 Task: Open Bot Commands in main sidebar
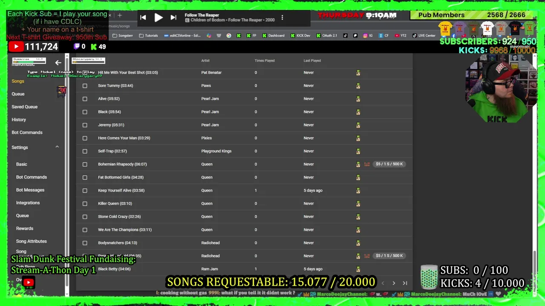click(27, 133)
